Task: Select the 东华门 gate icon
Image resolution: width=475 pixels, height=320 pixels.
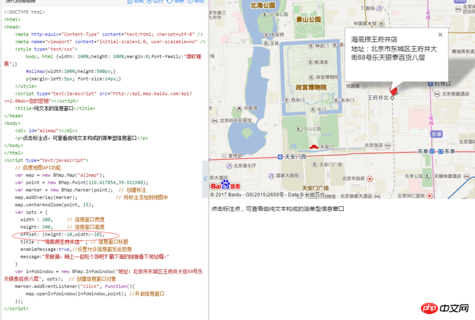Action: (336, 100)
